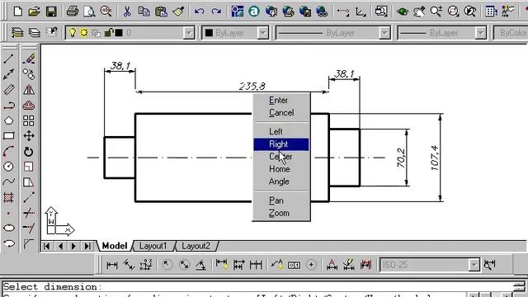Select the Circle draw tool
The width and height of the screenshot is (528, 297).
pos(9,167)
